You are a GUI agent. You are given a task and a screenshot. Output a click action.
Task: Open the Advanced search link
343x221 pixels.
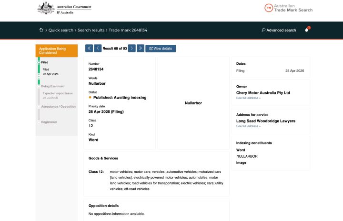click(279, 30)
